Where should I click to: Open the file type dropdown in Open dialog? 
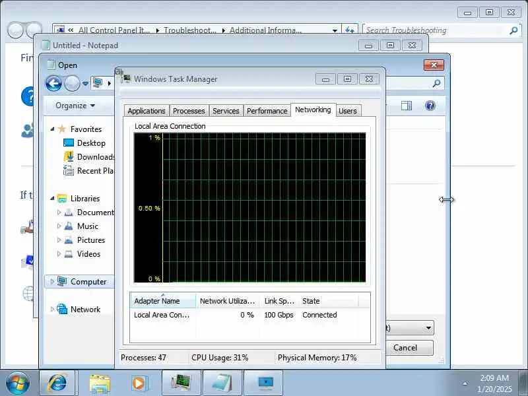coord(428,327)
